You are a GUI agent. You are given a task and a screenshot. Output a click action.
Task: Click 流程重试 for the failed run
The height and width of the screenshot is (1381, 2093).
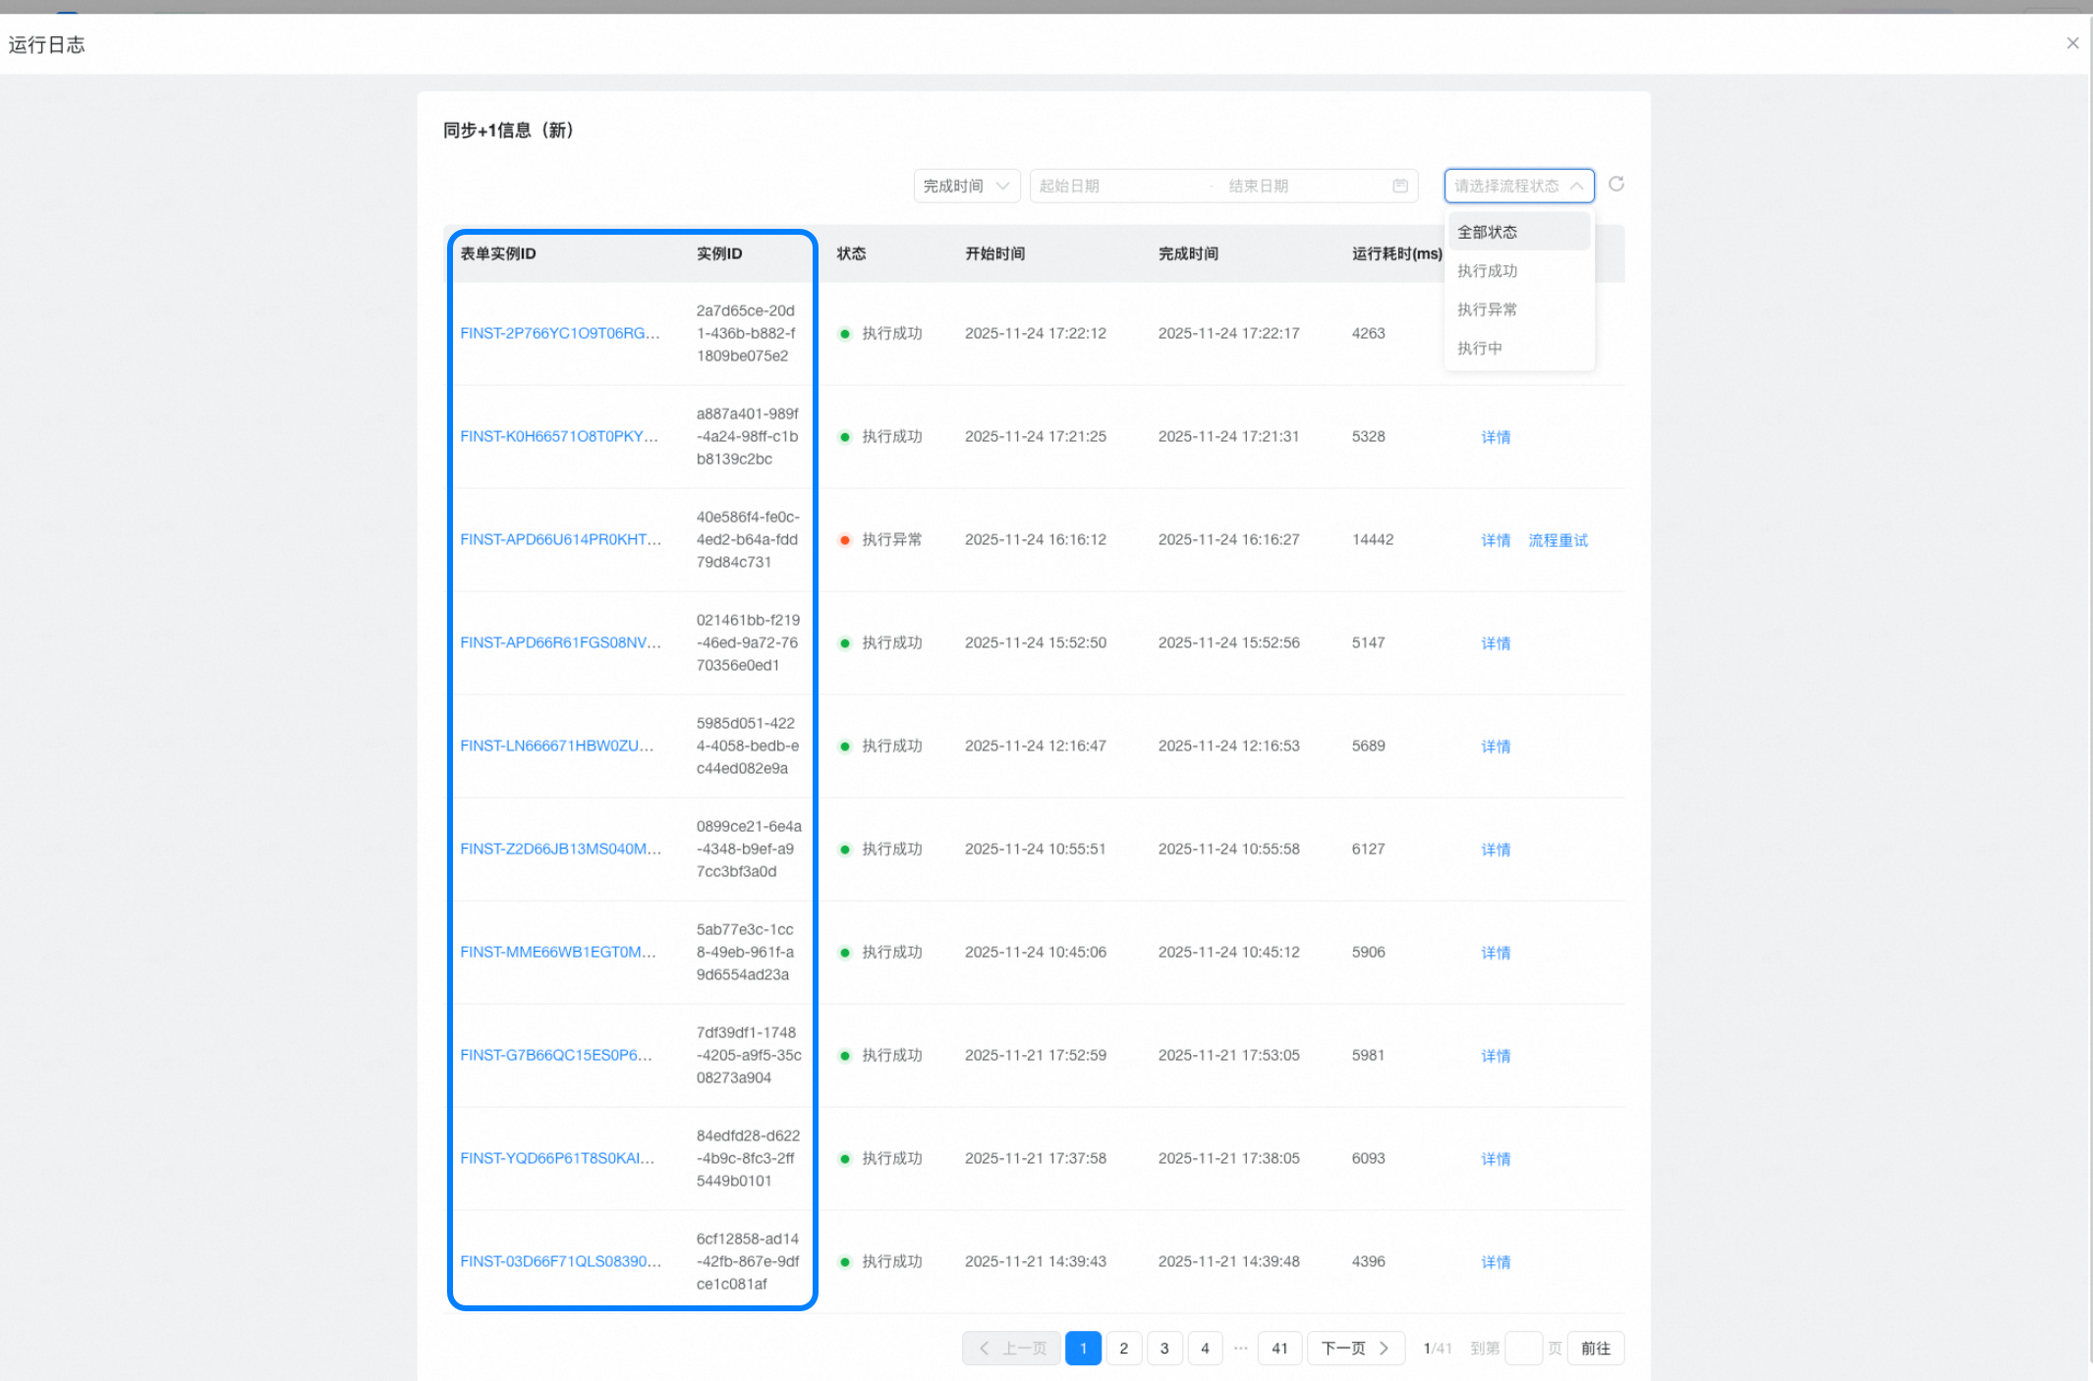[x=1557, y=540]
